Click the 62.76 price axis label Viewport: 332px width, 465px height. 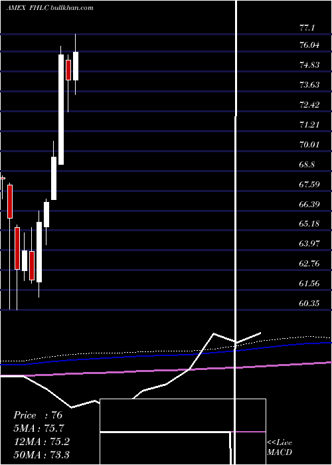click(x=309, y=264)
